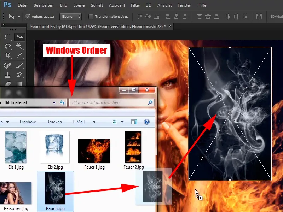The height and width of the screenshot is (212, 283).
Task: Open the 3D menu
Action: (x=149, y=5)
